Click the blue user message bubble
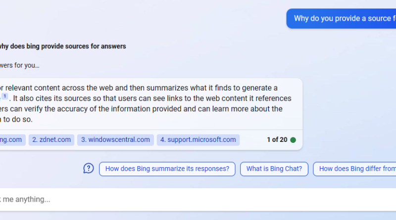Image resolution: width=396 pixels, height=220 pixels. click(x=341, y=18)
